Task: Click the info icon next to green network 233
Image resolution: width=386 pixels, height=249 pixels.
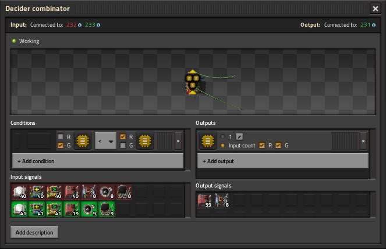Action: 98,25
